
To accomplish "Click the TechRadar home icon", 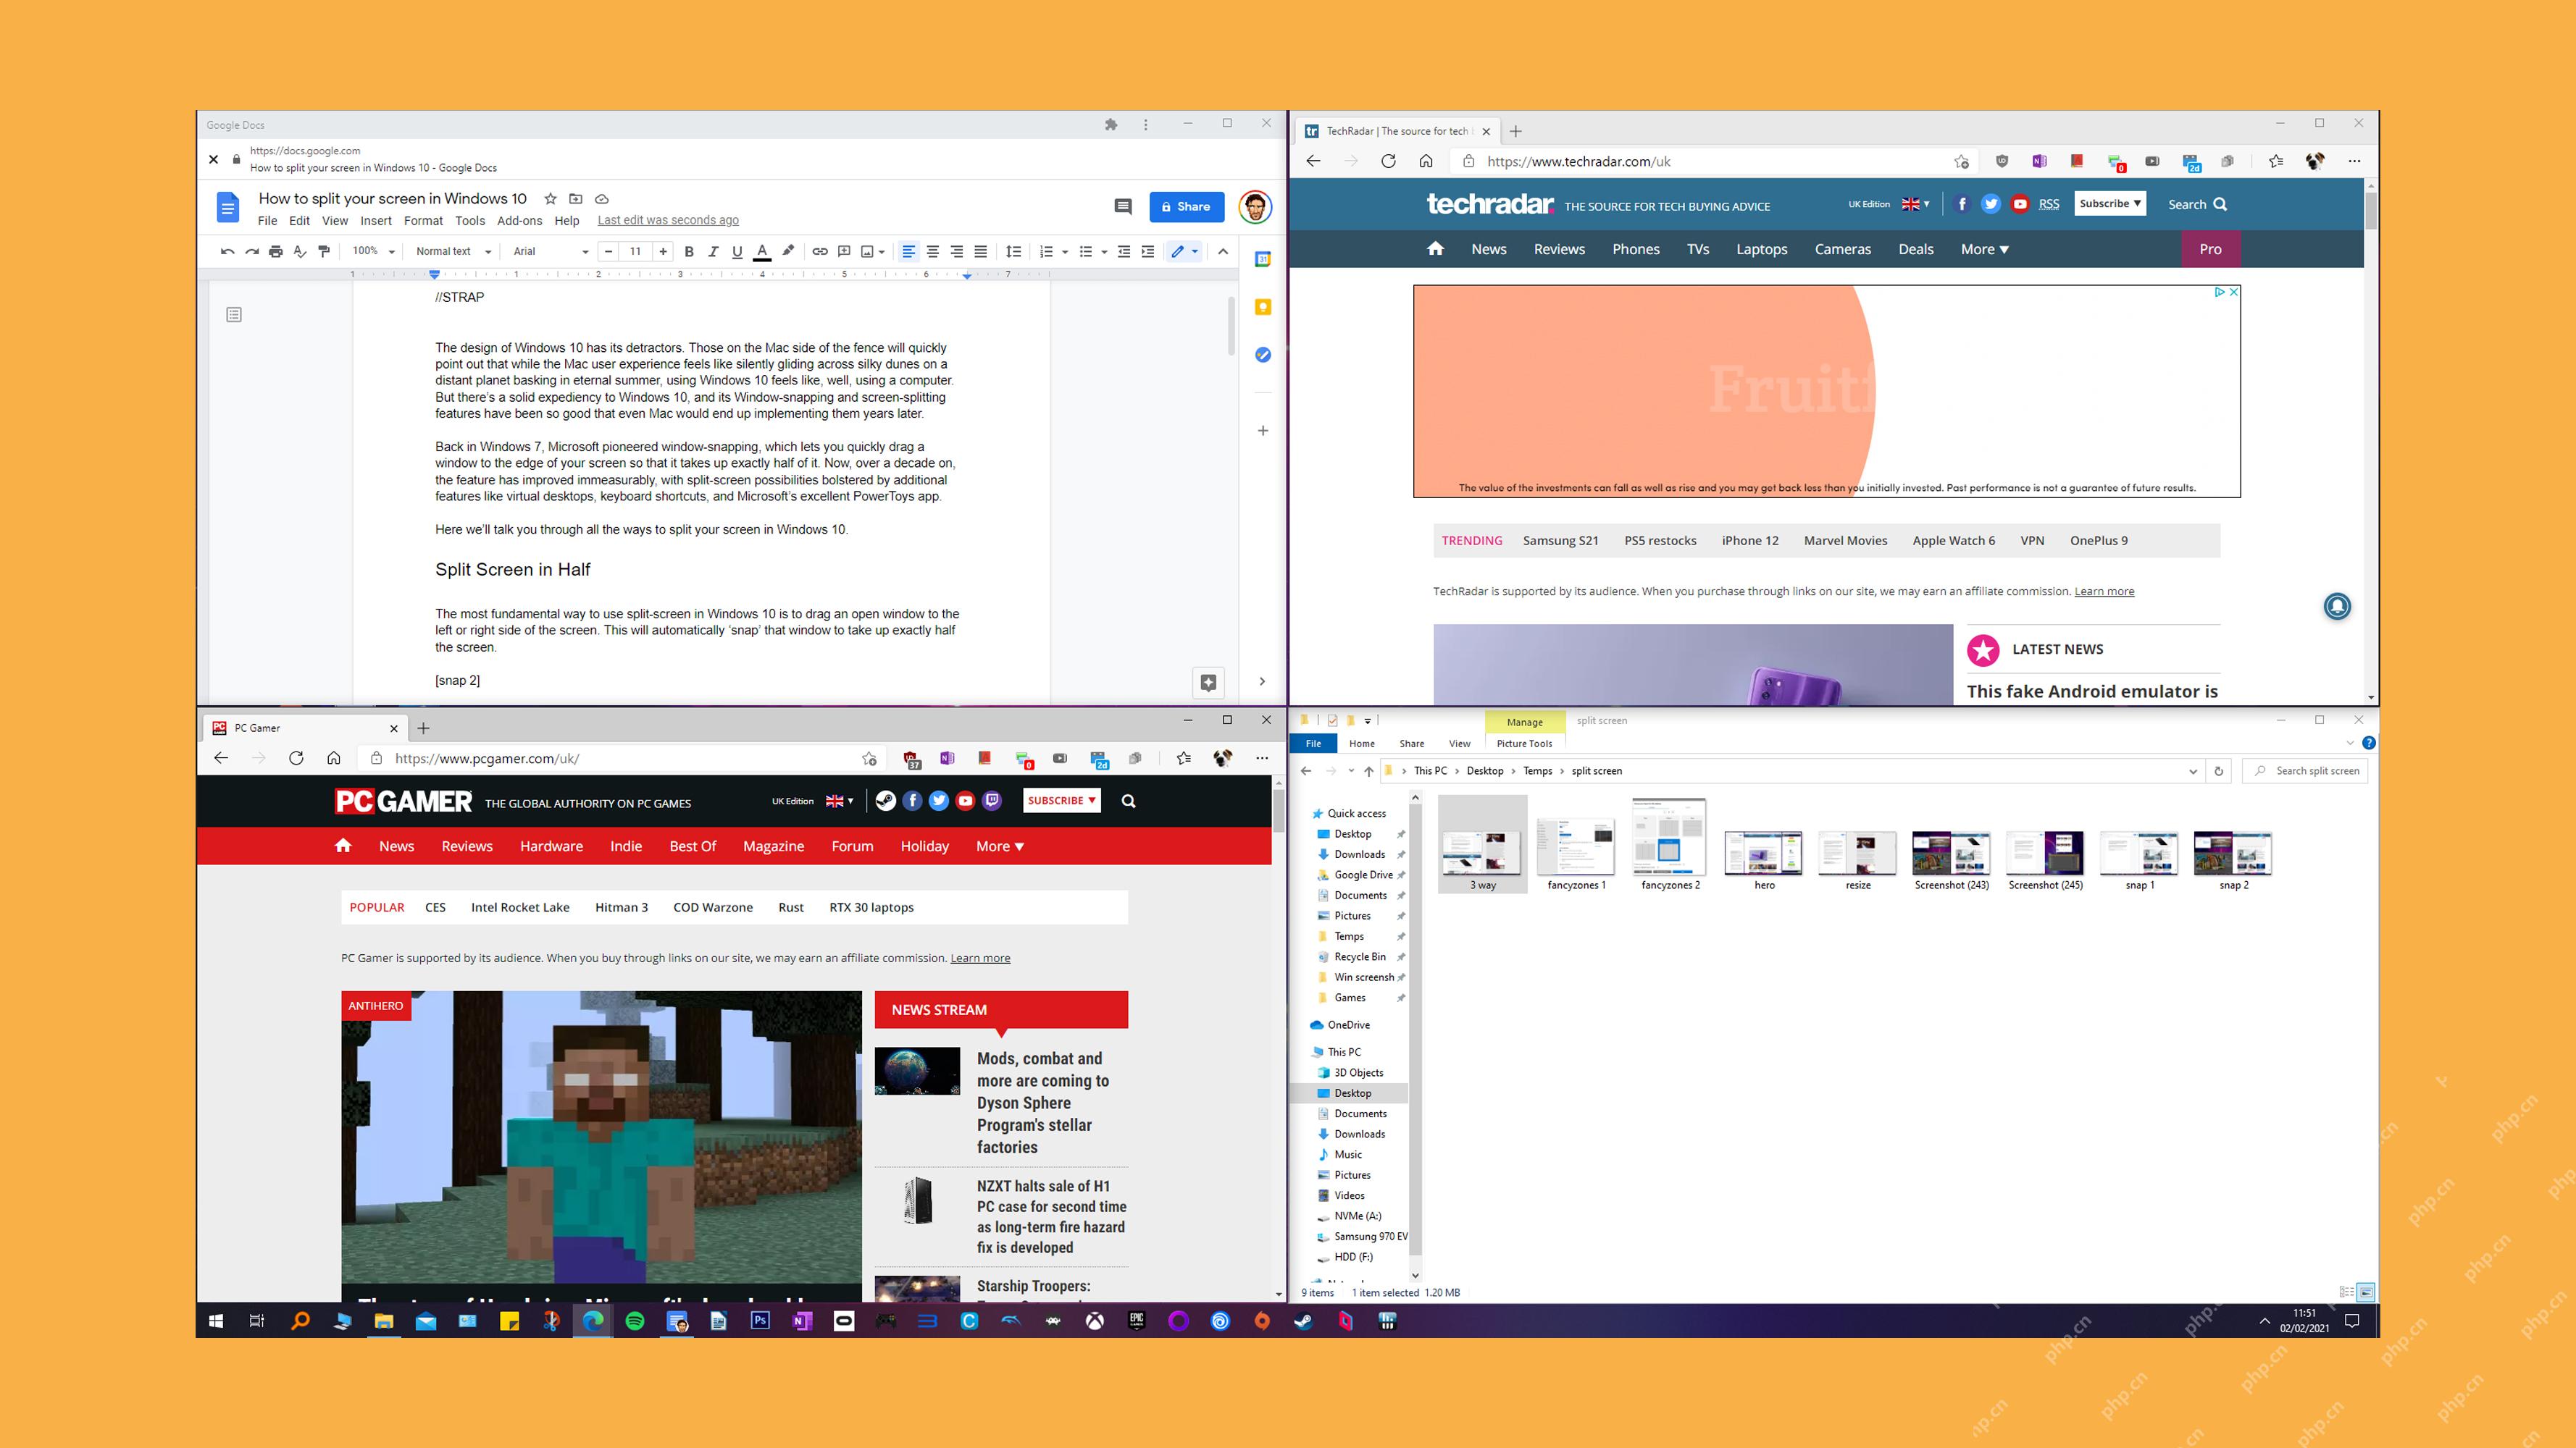I will coord(1435,249).
